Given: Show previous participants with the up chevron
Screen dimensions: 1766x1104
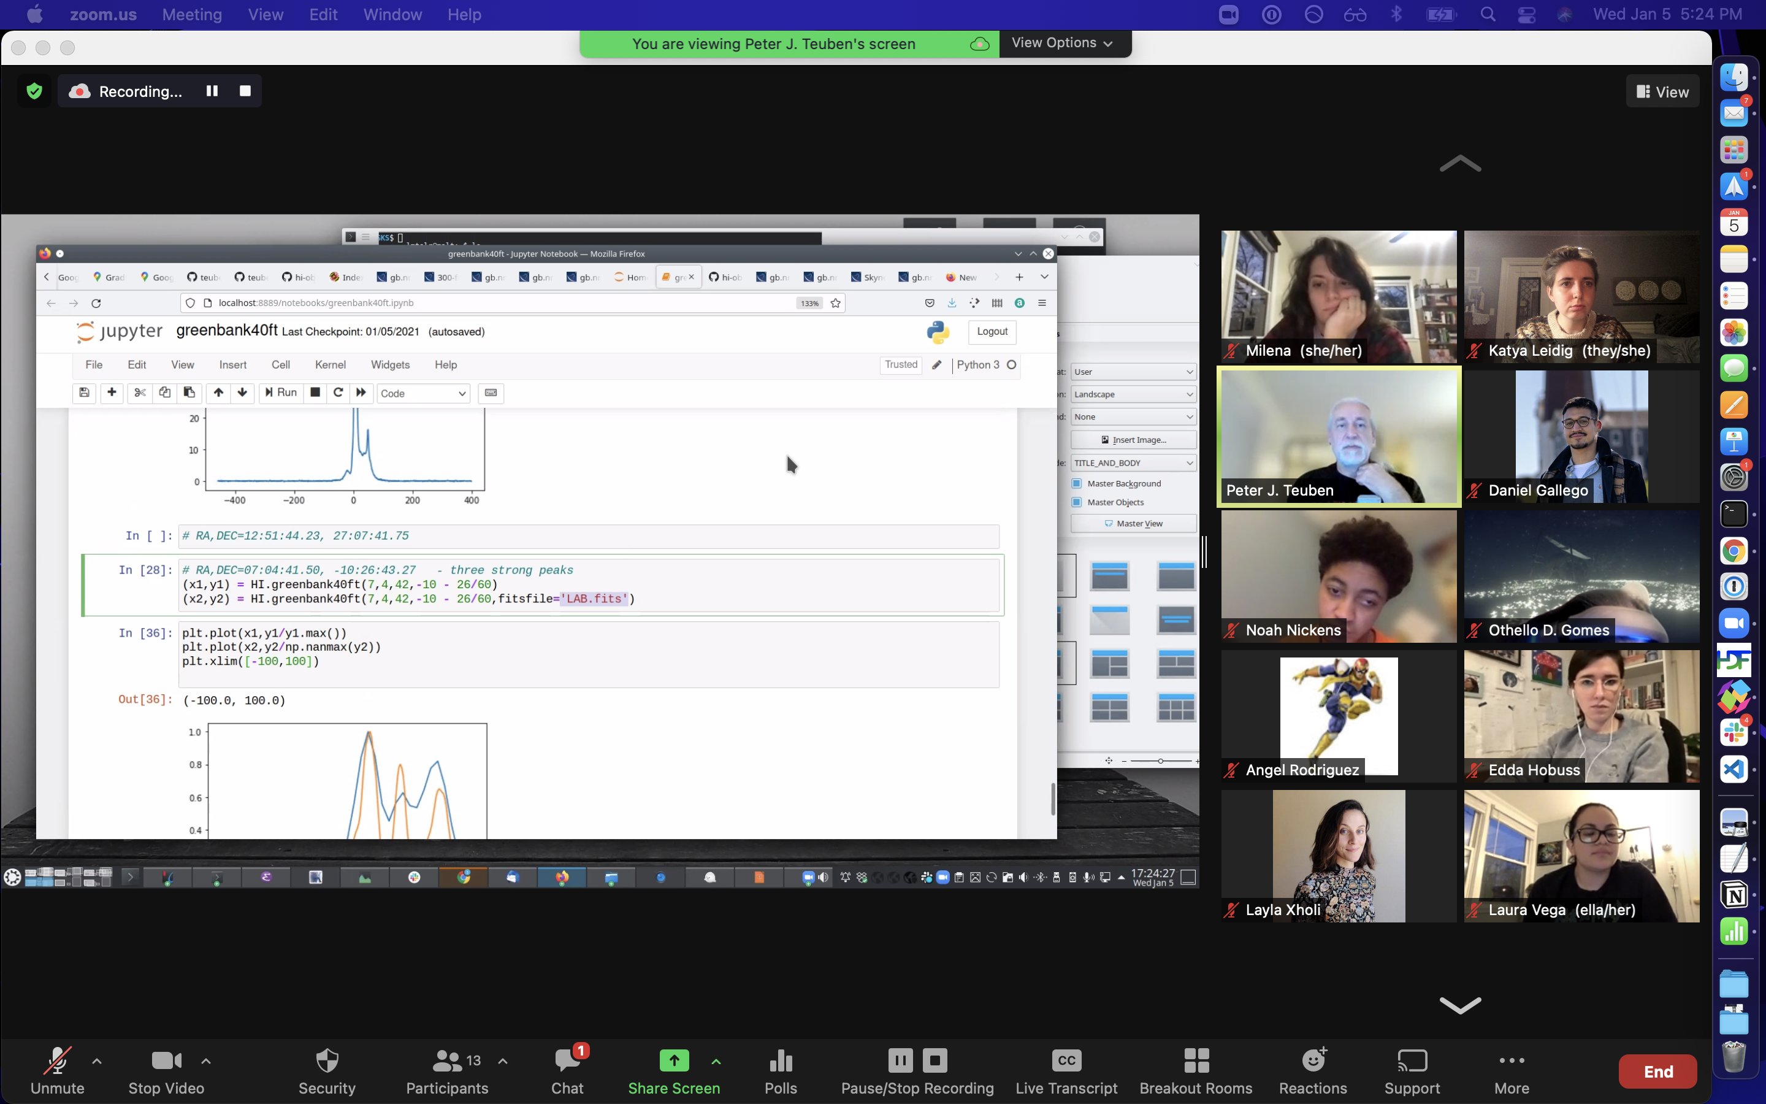Looking at the screenshot, I should (x=1459, y=164).
